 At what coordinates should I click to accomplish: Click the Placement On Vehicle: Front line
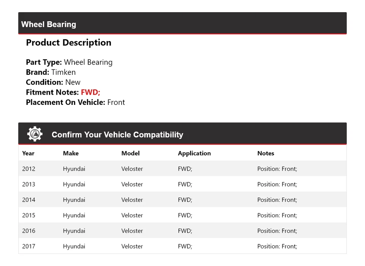(x=75, y=102)
